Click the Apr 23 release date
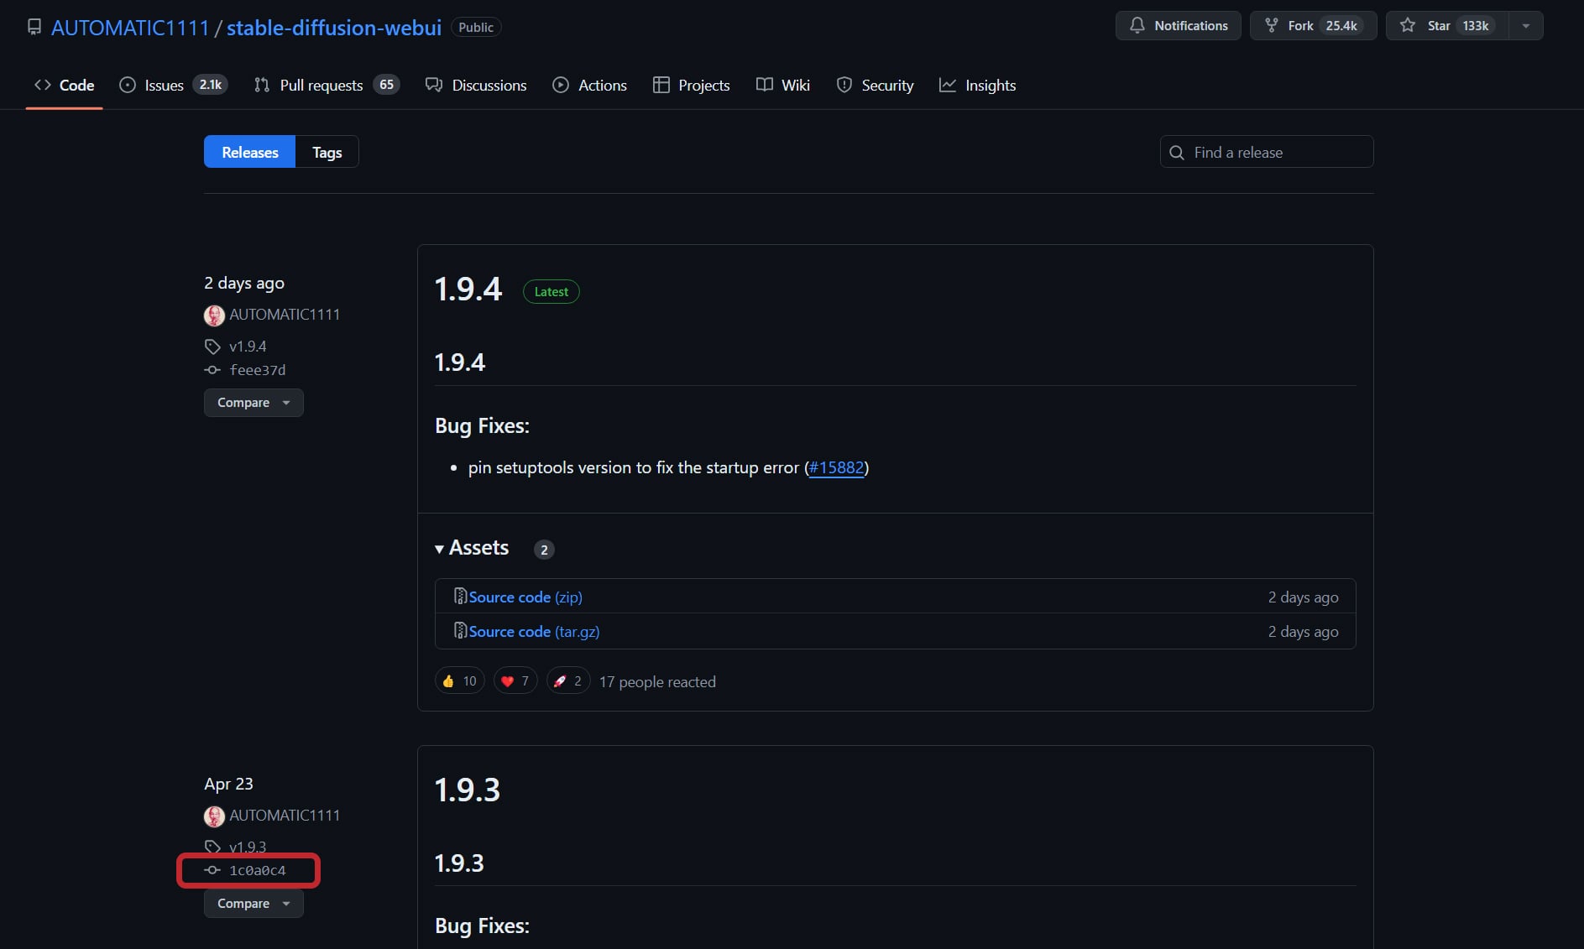The width and height of the screenshot is (1584, 949). pos(228,784)
